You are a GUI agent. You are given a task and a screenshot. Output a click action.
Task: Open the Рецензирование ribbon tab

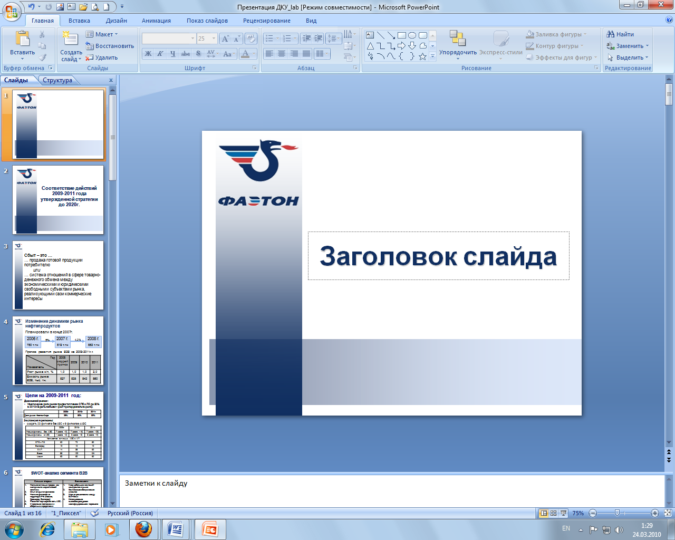(x=267, y=21)
